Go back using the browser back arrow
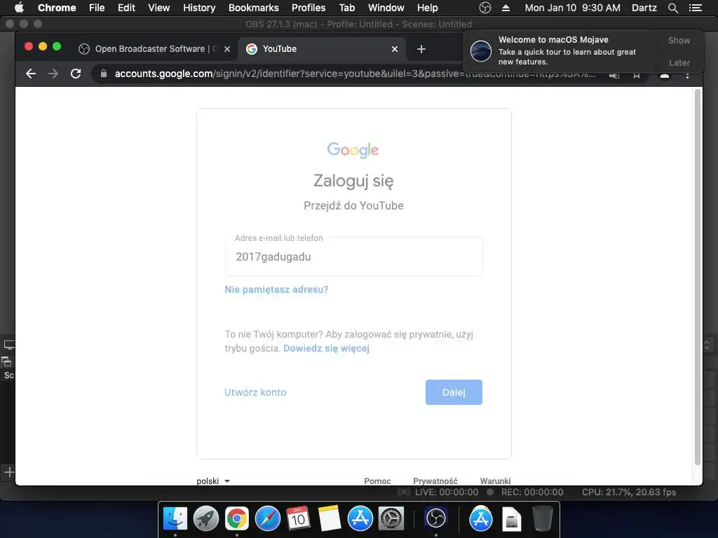The image size is (718, 538). coord(31,74)
